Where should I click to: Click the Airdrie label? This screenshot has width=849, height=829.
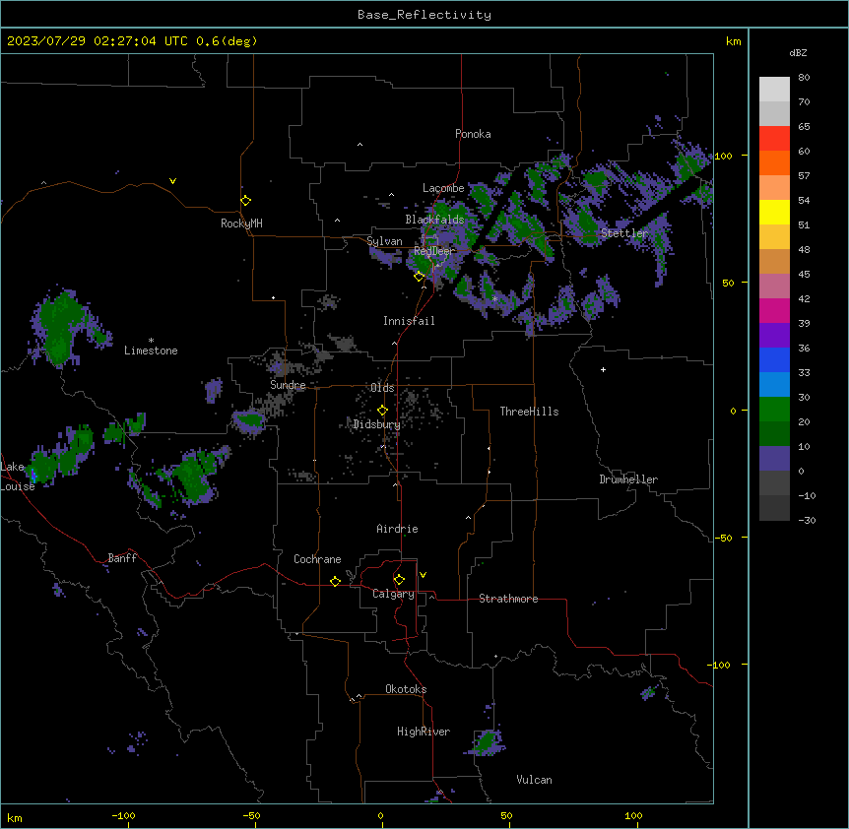[x=398, y=529]
